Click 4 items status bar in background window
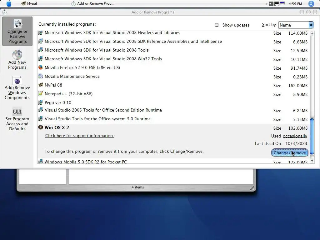This screenshot has width=320, height=240. pos(137,187)
